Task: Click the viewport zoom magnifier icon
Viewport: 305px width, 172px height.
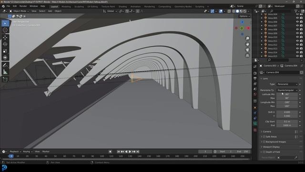Action: 247,38
